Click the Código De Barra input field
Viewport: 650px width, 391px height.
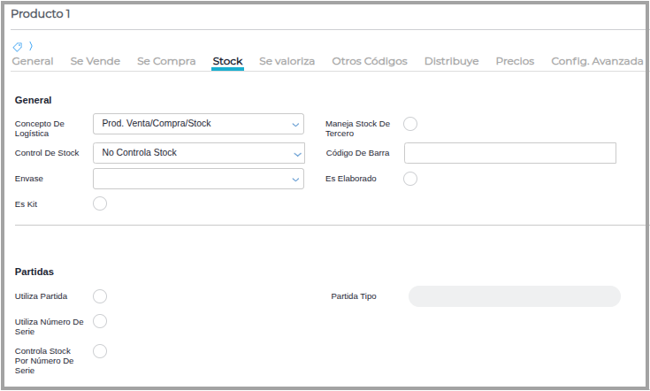pos(510,153)
